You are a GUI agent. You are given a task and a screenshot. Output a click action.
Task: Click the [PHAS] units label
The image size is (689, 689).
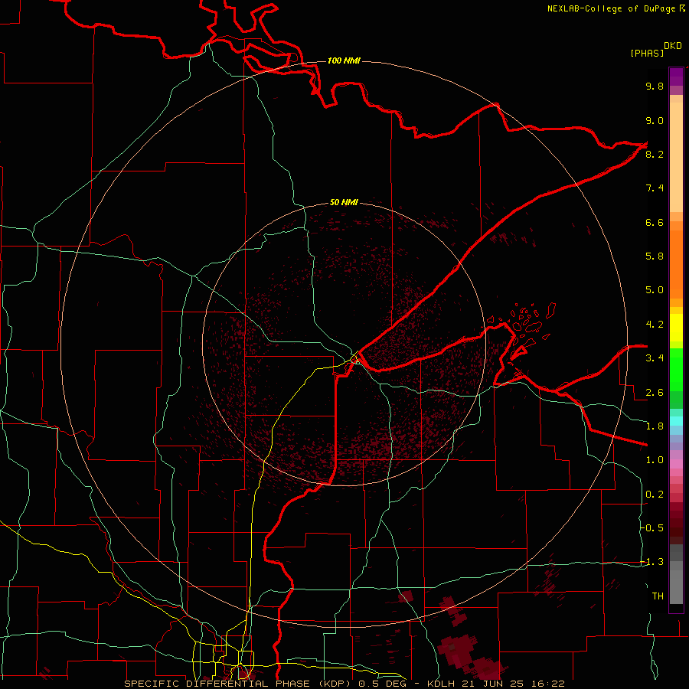647,53
